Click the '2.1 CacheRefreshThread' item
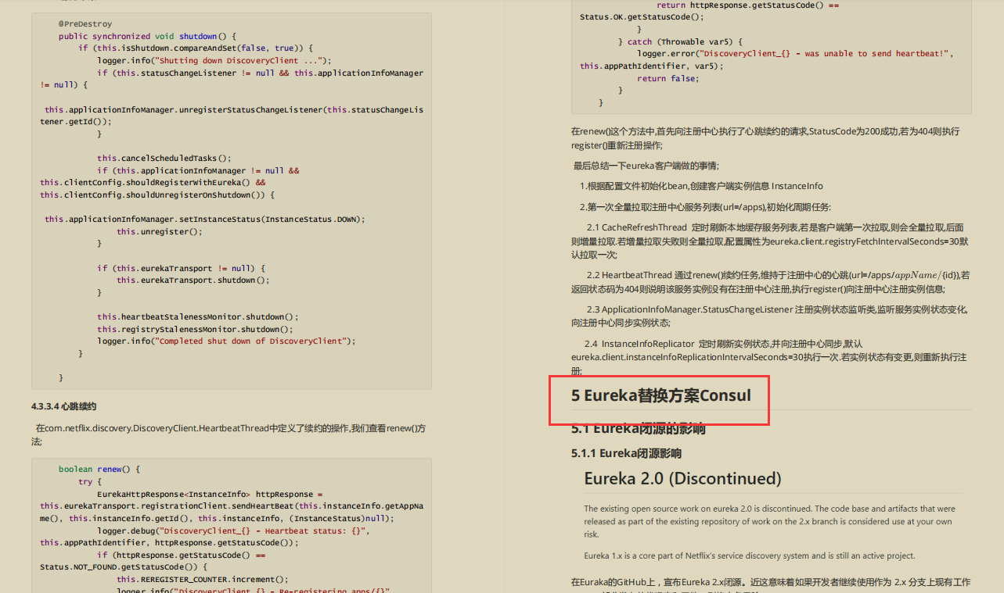 [x=770, y=241]
